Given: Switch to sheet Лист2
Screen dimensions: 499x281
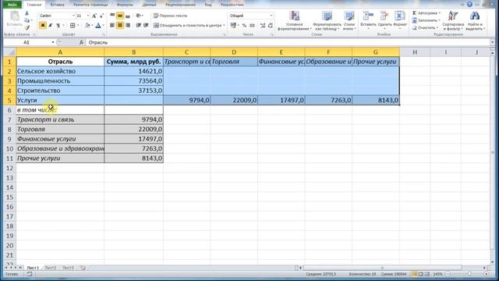Looking at the screenshot, I should coord(50,268).
